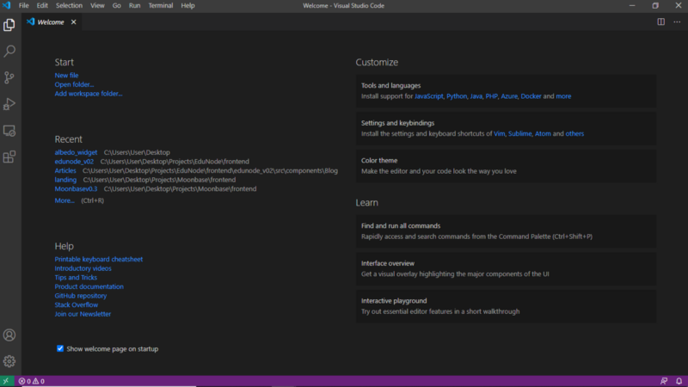This screenshot has height=387, width=688.
Task: Open the Extensions view icon
Action: pos(9,157)
